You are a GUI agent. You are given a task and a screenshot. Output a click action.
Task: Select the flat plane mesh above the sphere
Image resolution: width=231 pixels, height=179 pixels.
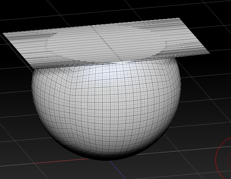click(x=106, y=43)
